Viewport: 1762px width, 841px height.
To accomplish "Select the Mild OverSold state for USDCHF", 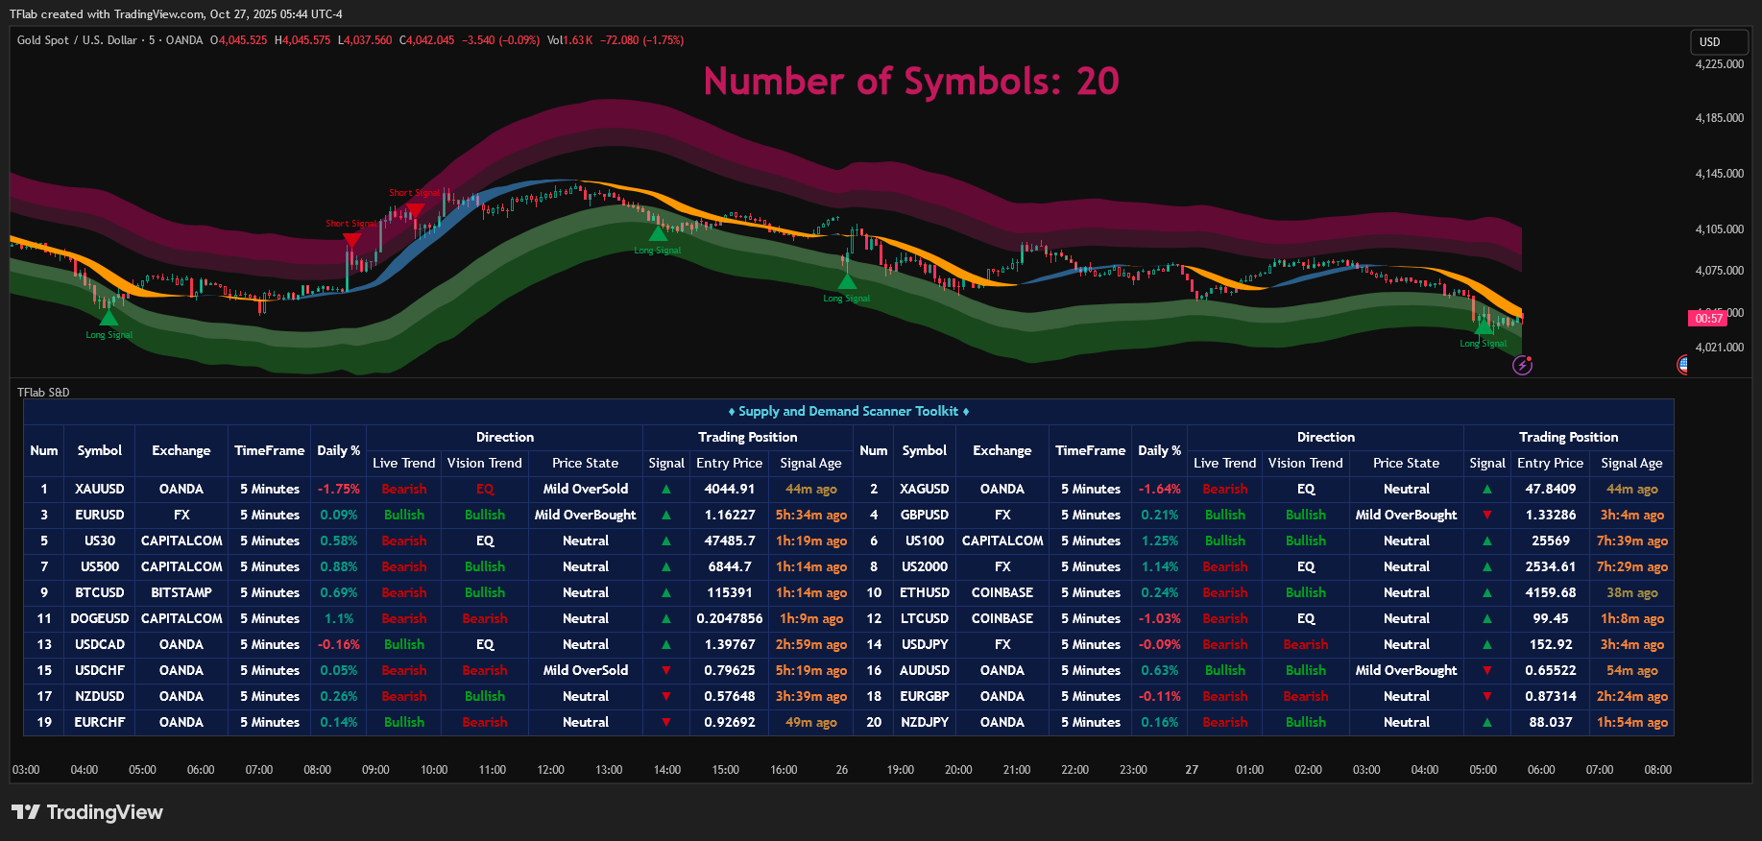I will 586,670.
